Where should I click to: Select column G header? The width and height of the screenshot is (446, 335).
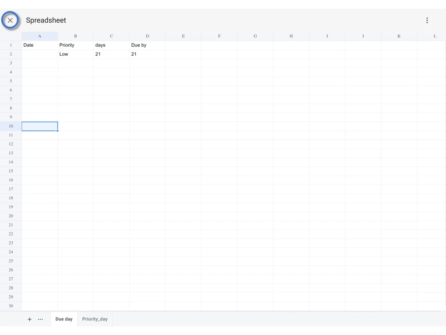[255, 36]
